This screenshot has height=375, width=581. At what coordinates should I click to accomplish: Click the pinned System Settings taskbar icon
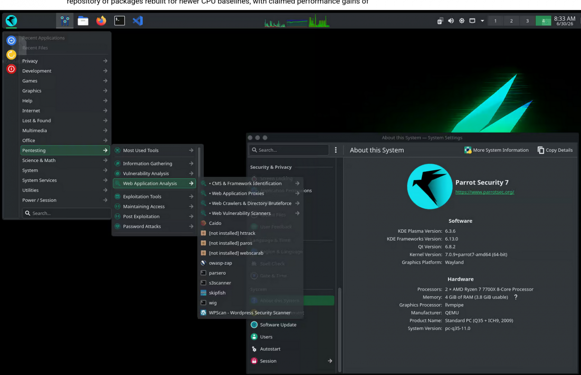tap(65, 21)
